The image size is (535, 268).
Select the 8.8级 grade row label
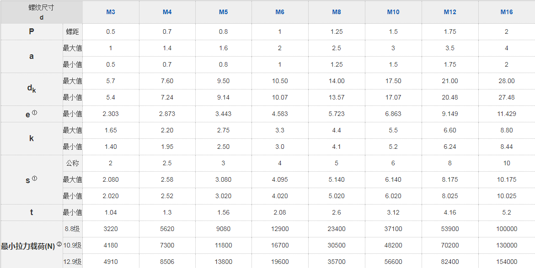point(72,229)
